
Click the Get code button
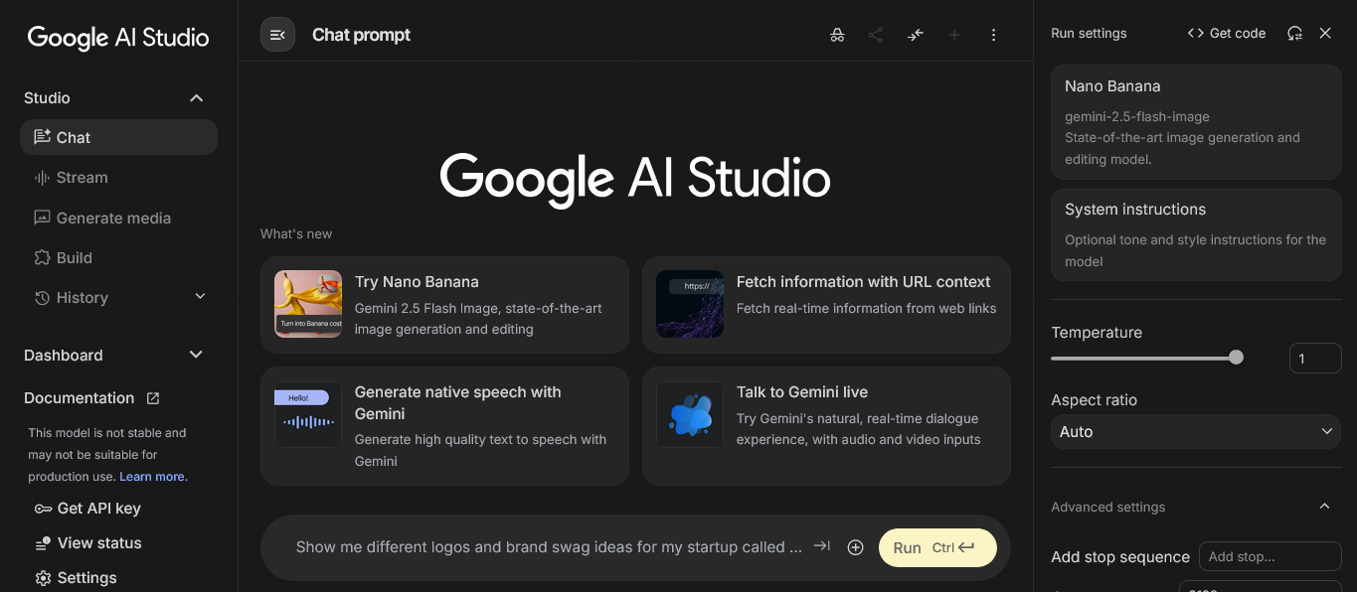point(1227,34)
